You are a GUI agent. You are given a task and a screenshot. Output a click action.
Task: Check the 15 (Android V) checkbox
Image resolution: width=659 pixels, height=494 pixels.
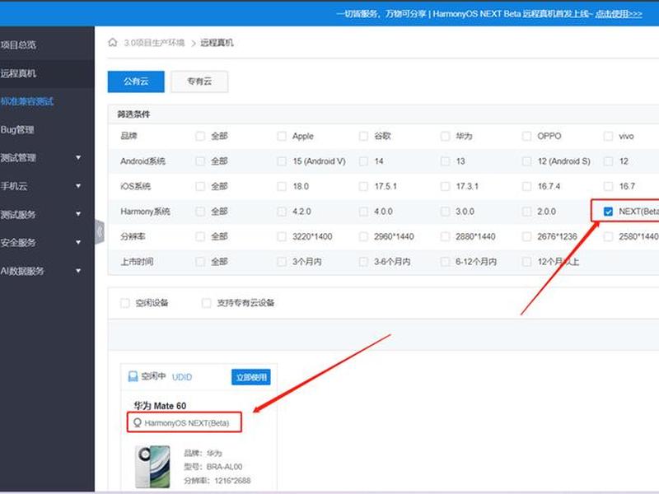[282, 161]
